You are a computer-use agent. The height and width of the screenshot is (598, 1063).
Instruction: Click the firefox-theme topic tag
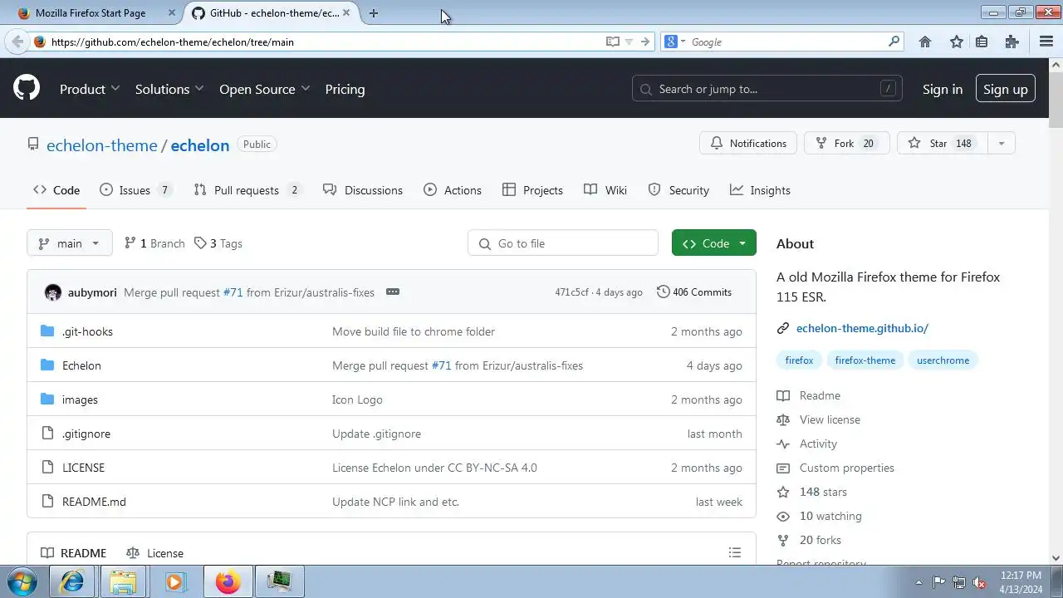click(865, 360)
